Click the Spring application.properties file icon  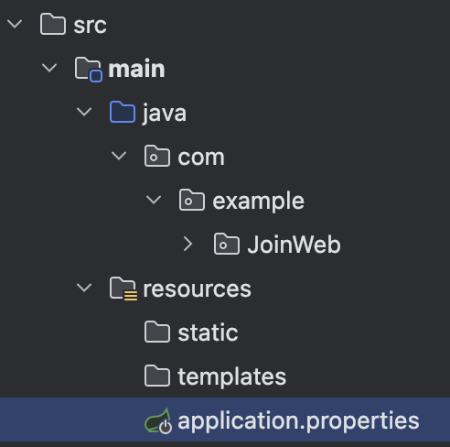click(x=158, y=421)
